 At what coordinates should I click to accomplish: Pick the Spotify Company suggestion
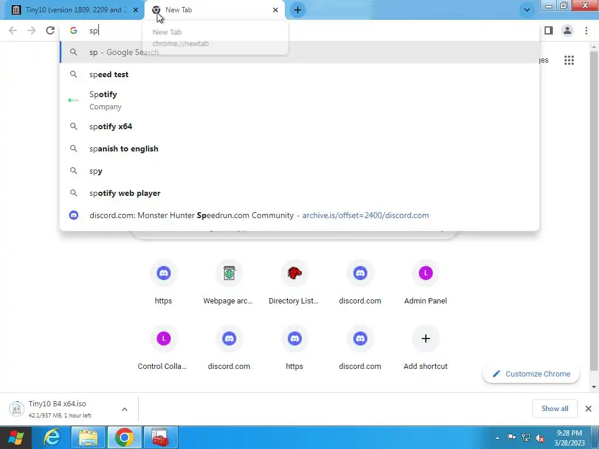299,100
